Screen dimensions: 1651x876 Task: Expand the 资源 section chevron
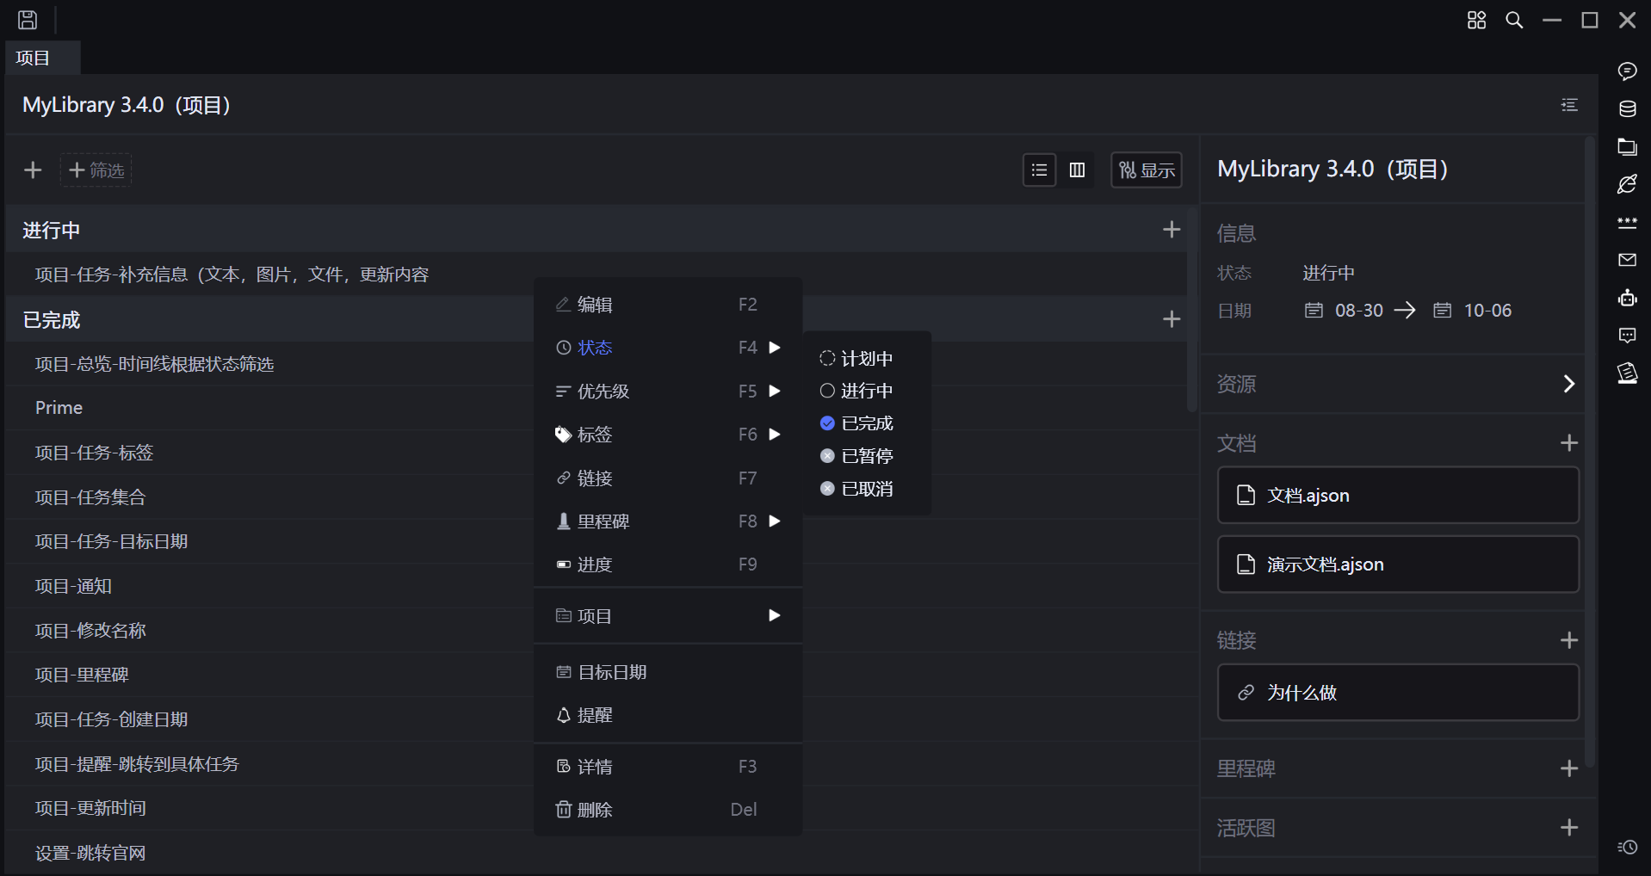[x=1568, y=384]
